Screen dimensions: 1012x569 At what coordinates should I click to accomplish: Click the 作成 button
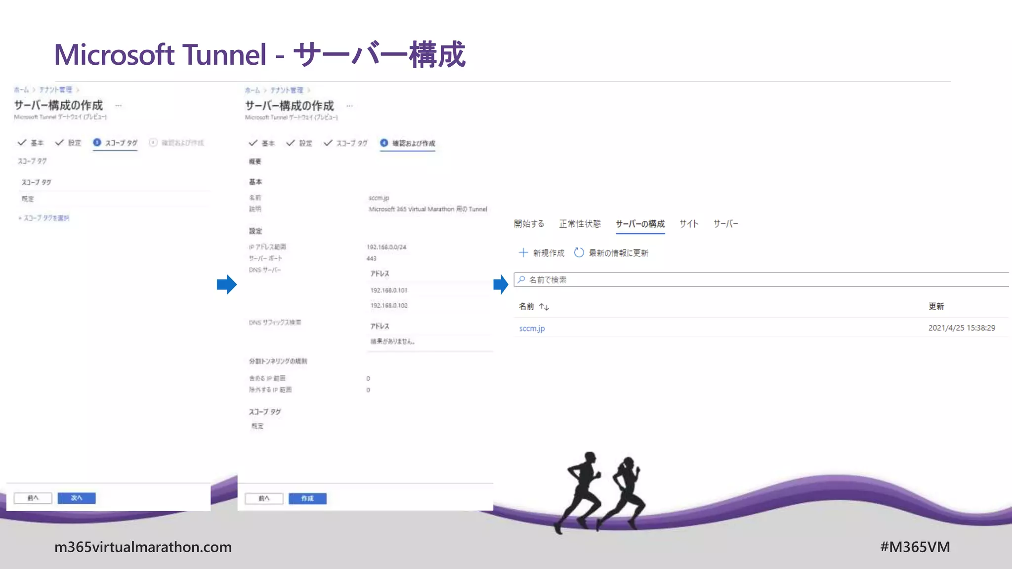tap(308, 498)
